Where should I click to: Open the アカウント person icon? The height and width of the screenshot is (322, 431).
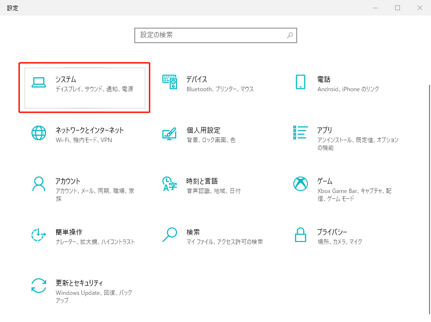pyautogui.click(x=39, y=184)
